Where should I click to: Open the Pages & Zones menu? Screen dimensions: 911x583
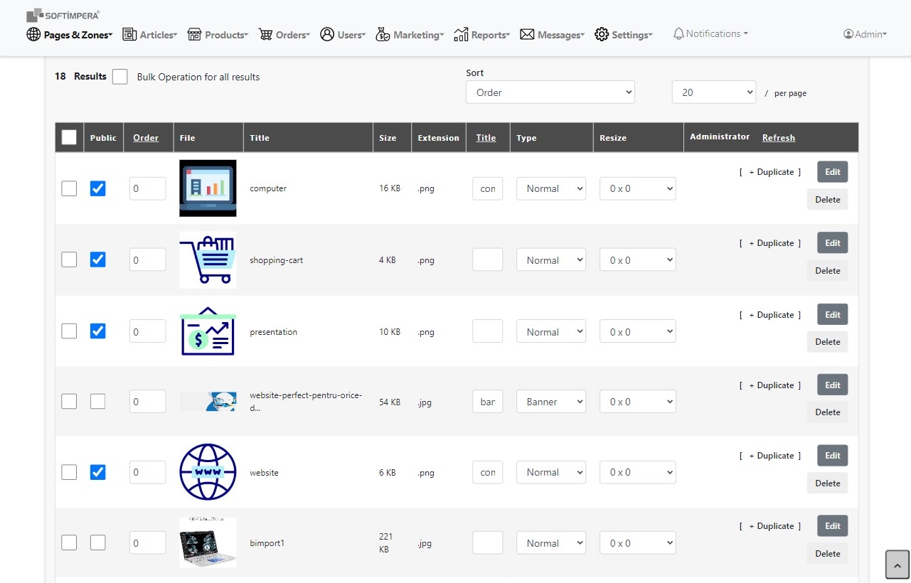[70, 34]
